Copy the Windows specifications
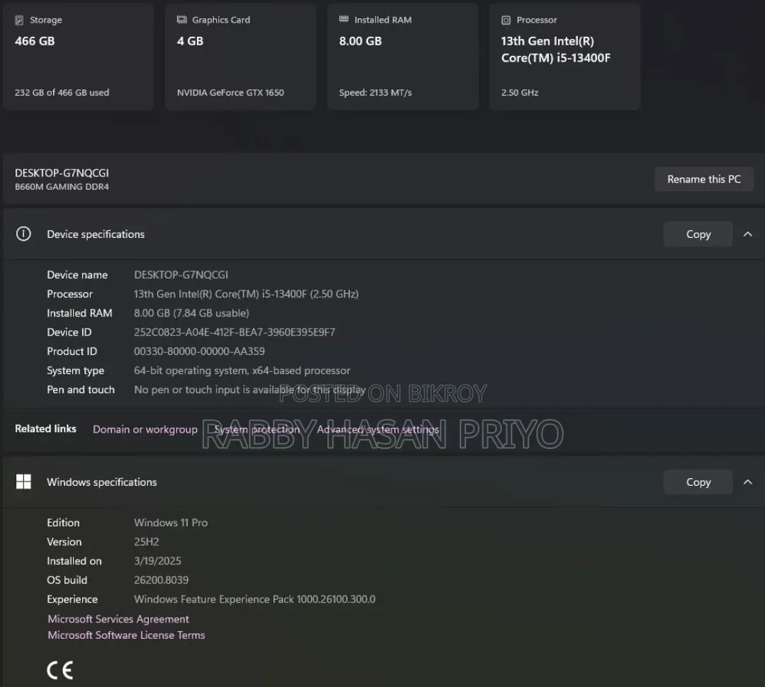Viewport: 765px width, 687px height. tap(698, 482)
